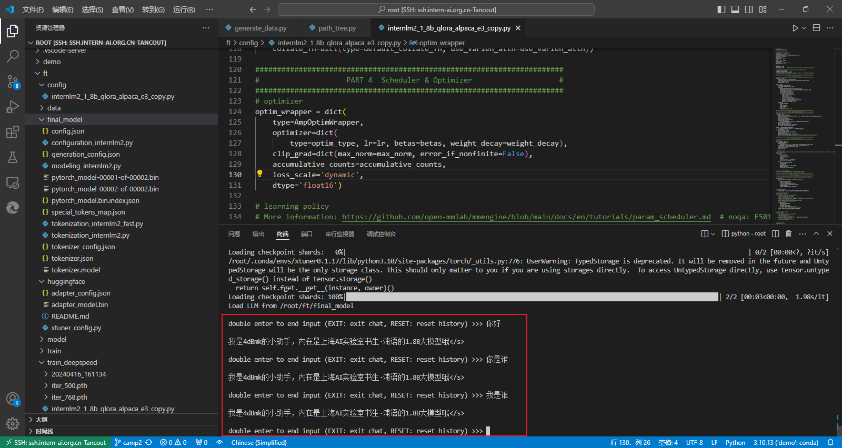
Task: Open Run and Debug view
Action: 13,107
